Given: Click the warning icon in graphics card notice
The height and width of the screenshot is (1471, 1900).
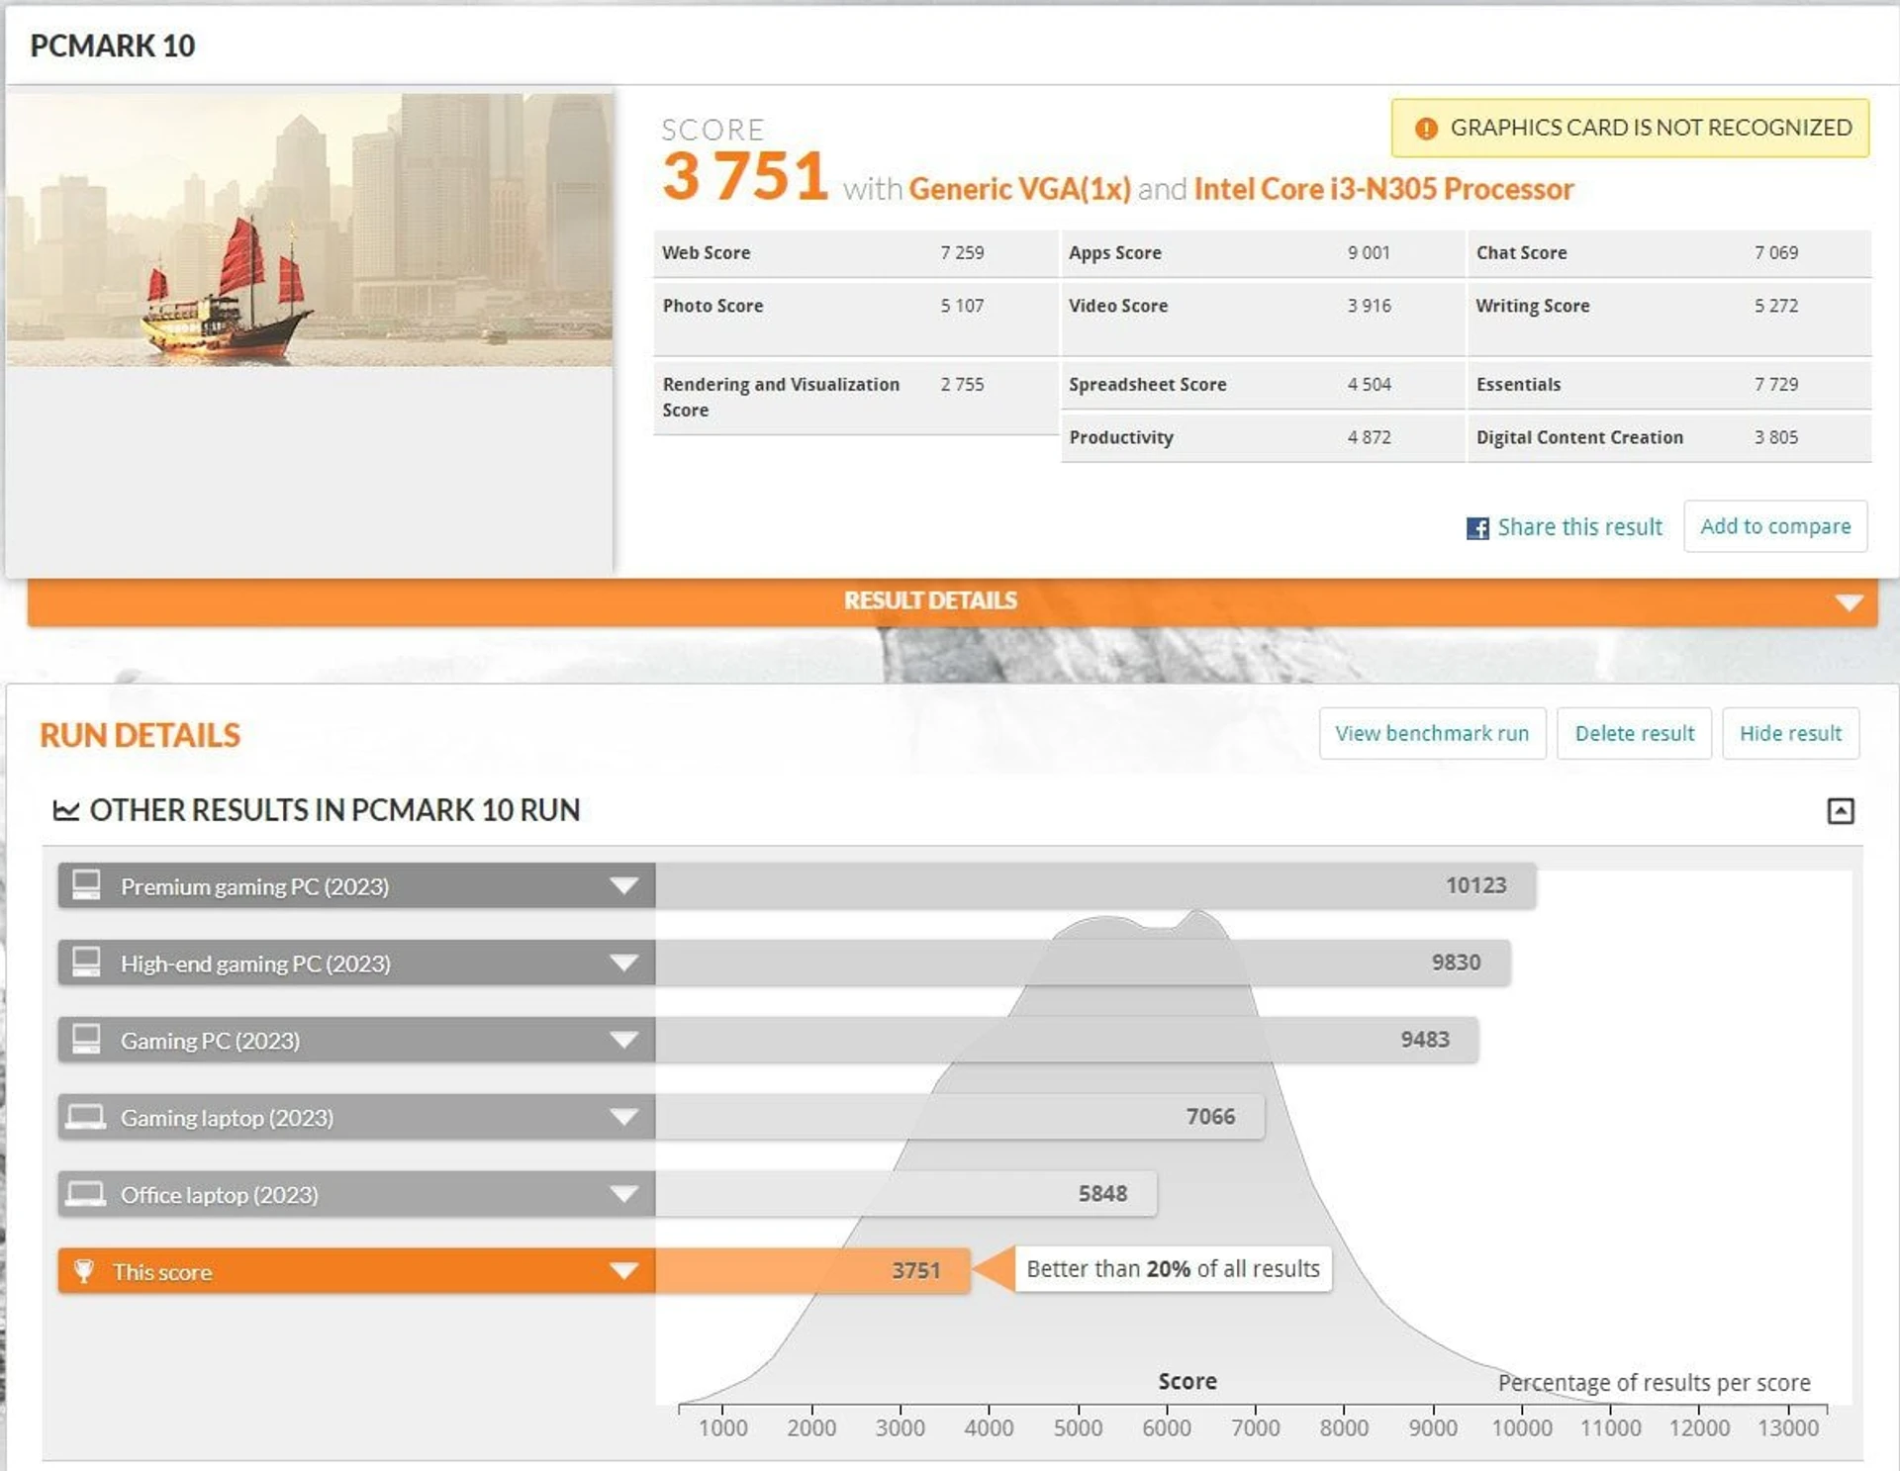Looking at the screenshot, I should (x=1426, y=129).
